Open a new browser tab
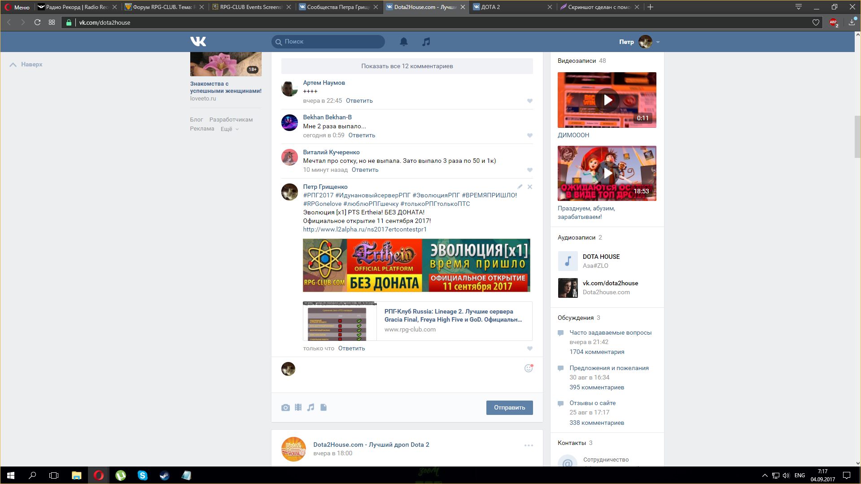Image resolution: width=861 pixels, height=484 pixels. pyautogui.click(x=650, y=7)
